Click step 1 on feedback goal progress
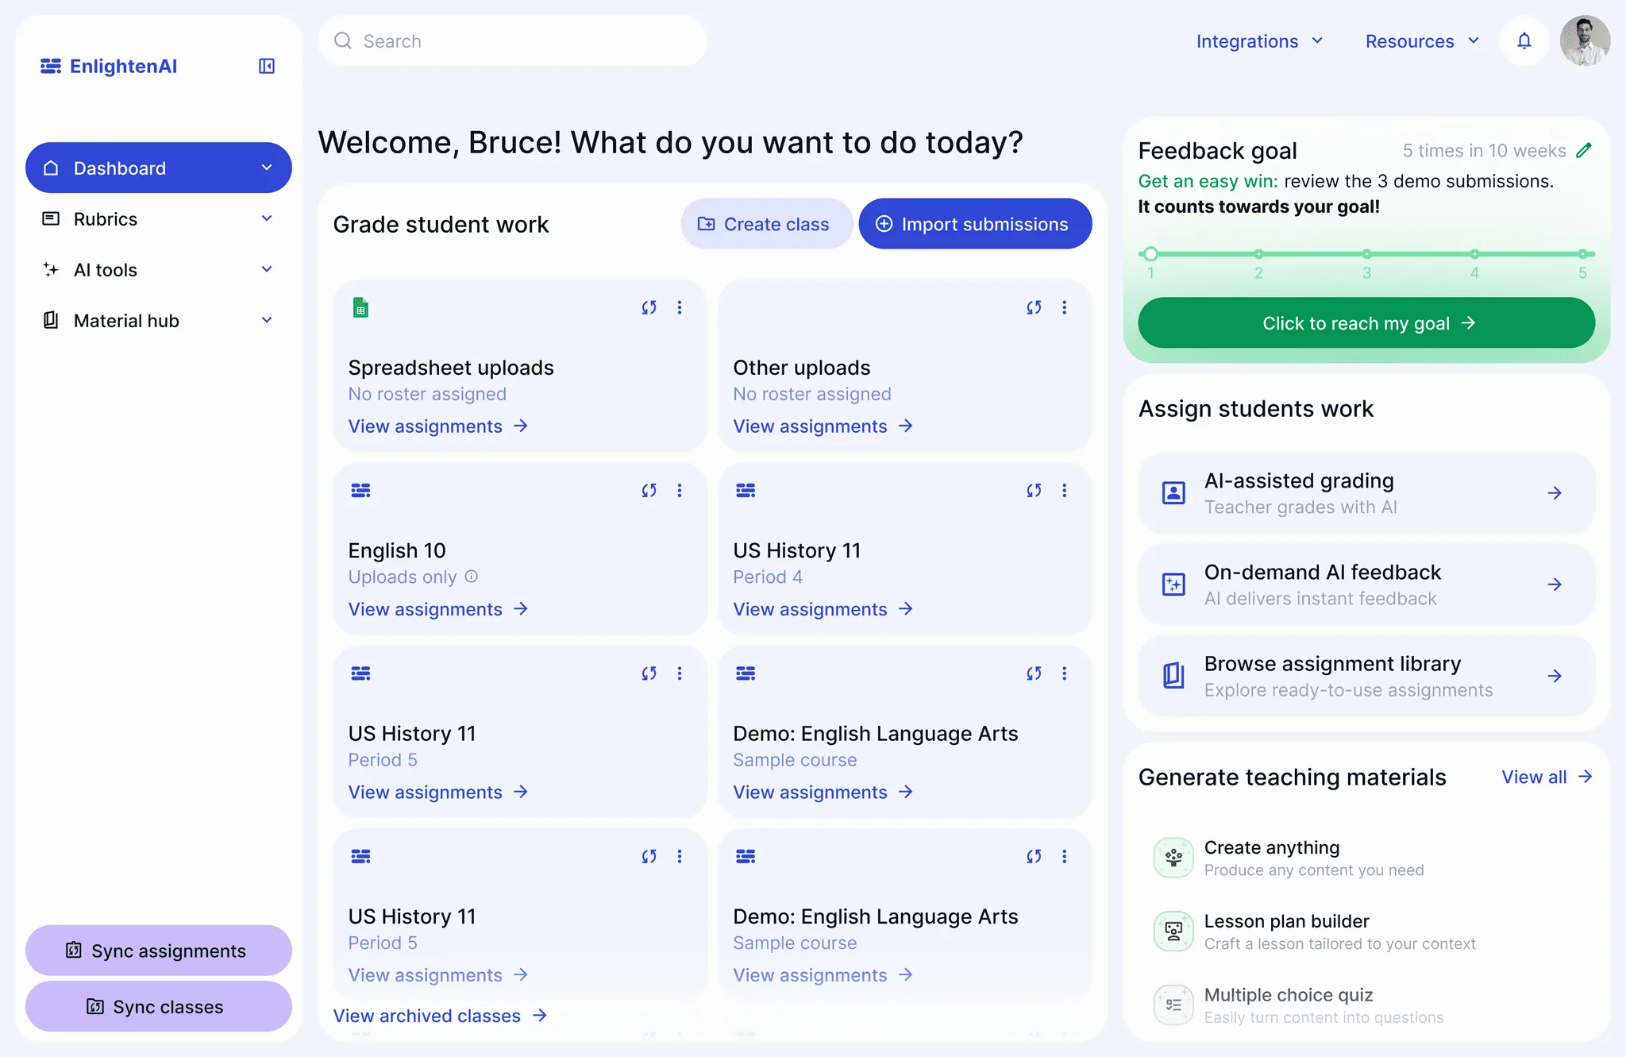1626x1057 pixels. click(1150, 254)
